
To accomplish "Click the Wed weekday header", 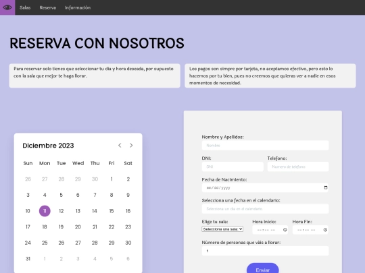I will point(78,163).
